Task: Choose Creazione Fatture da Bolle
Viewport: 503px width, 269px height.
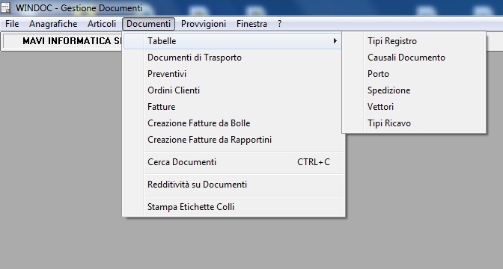Action: [x=233, y=123]
